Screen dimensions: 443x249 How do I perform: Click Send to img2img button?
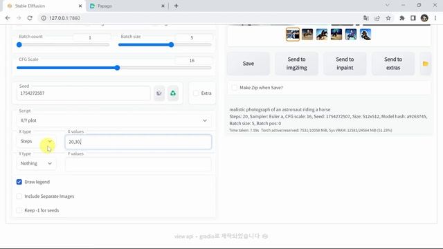[297, 64]
